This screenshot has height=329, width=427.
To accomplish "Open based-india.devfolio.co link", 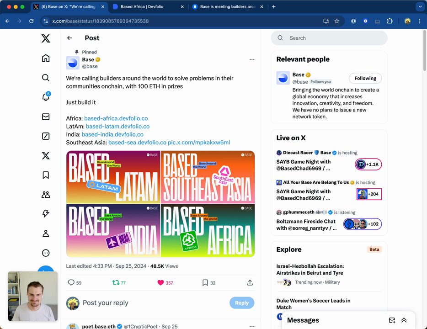I will coord(112,134).
